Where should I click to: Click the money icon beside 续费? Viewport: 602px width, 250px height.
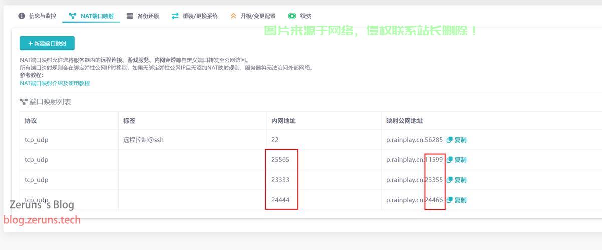292,16
